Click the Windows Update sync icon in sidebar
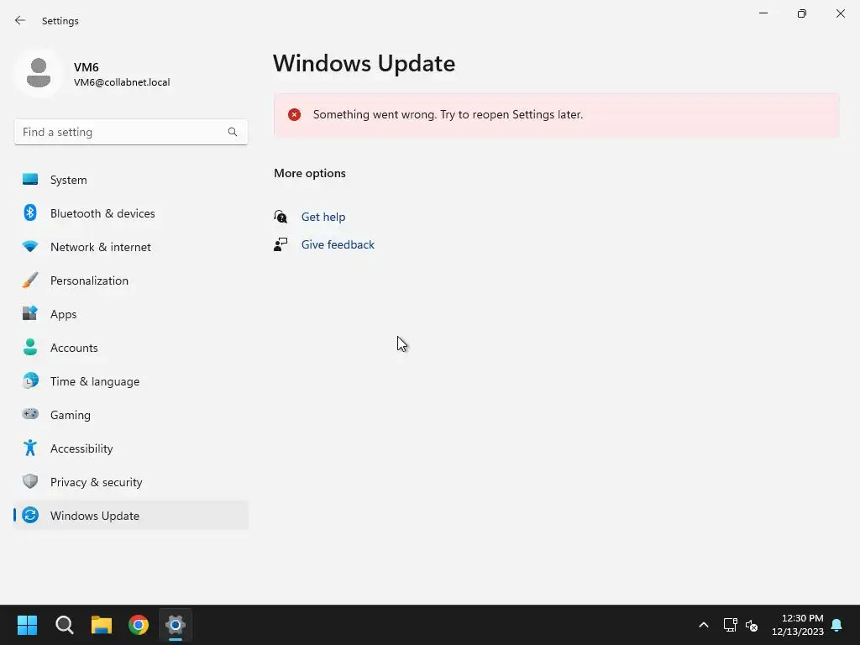The height and width of the screenshot is (645, 860). [x=30, y=515]
